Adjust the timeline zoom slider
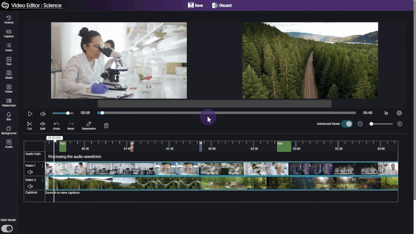This screenshot has height=234, width=416. (371, 124)
